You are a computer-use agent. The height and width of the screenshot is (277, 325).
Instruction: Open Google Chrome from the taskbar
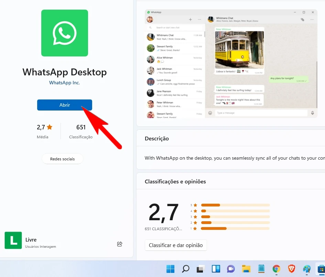(276, 269)
